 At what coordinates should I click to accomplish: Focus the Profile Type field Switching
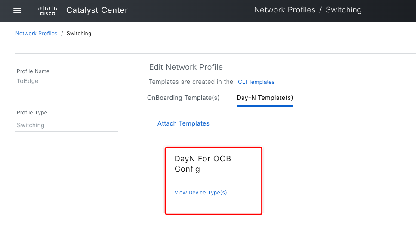[67, 125]
